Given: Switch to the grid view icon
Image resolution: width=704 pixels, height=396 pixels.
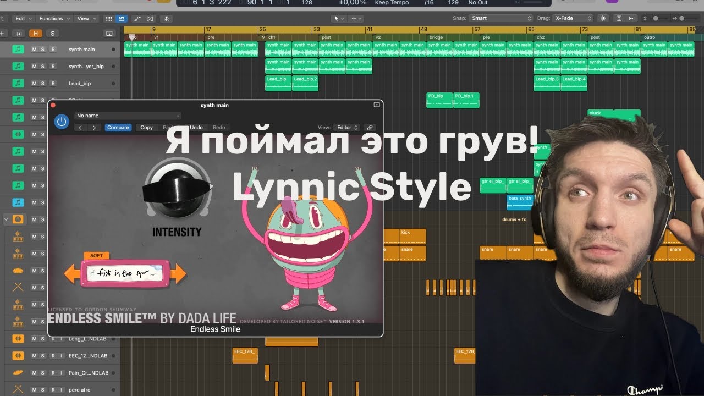Looking at the screenshot, I should tap(108, 18).
